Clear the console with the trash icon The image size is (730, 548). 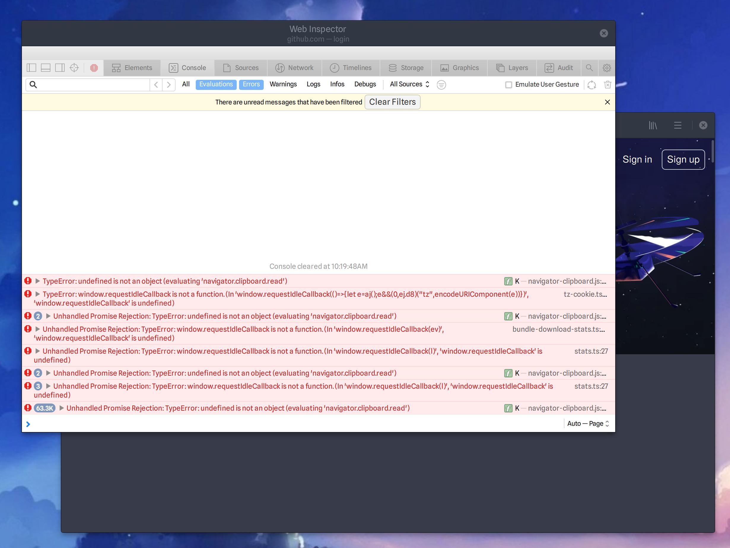point(607,85)
